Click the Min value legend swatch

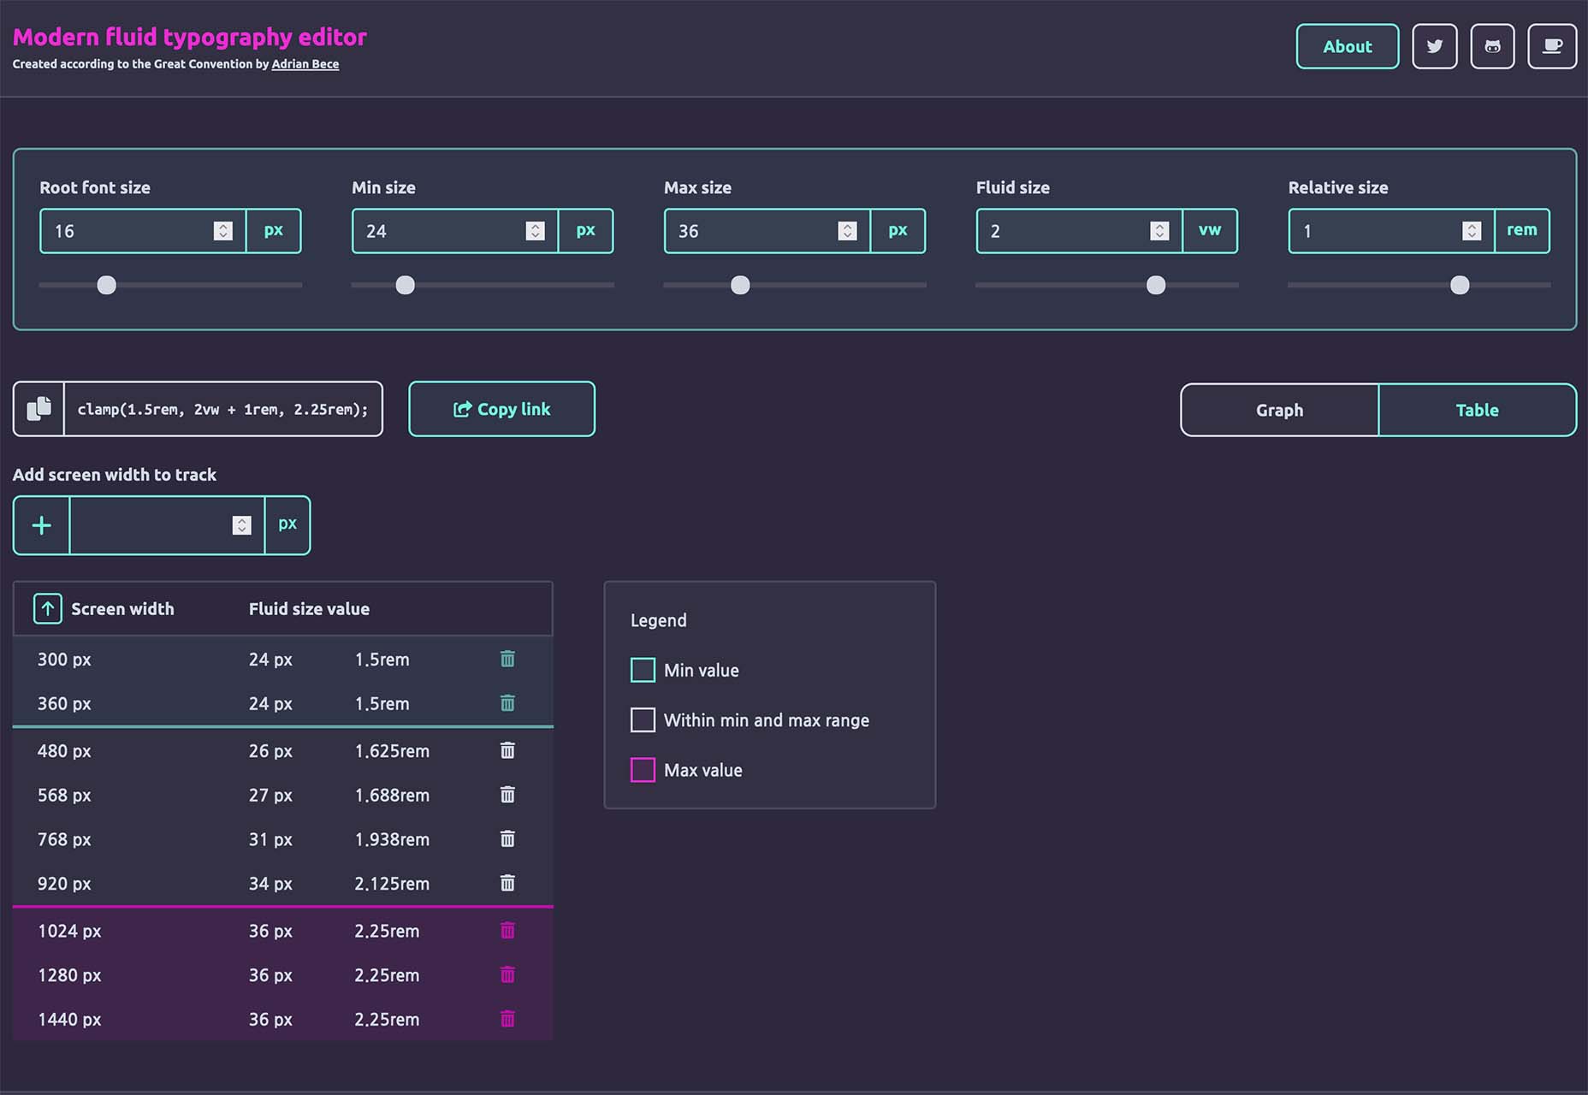643,670
